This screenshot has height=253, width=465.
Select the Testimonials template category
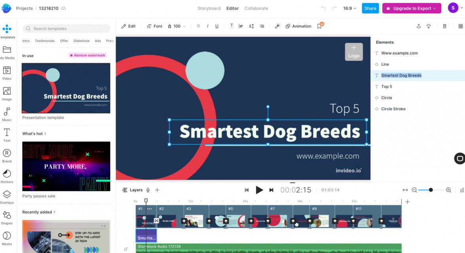click(45, 41)
